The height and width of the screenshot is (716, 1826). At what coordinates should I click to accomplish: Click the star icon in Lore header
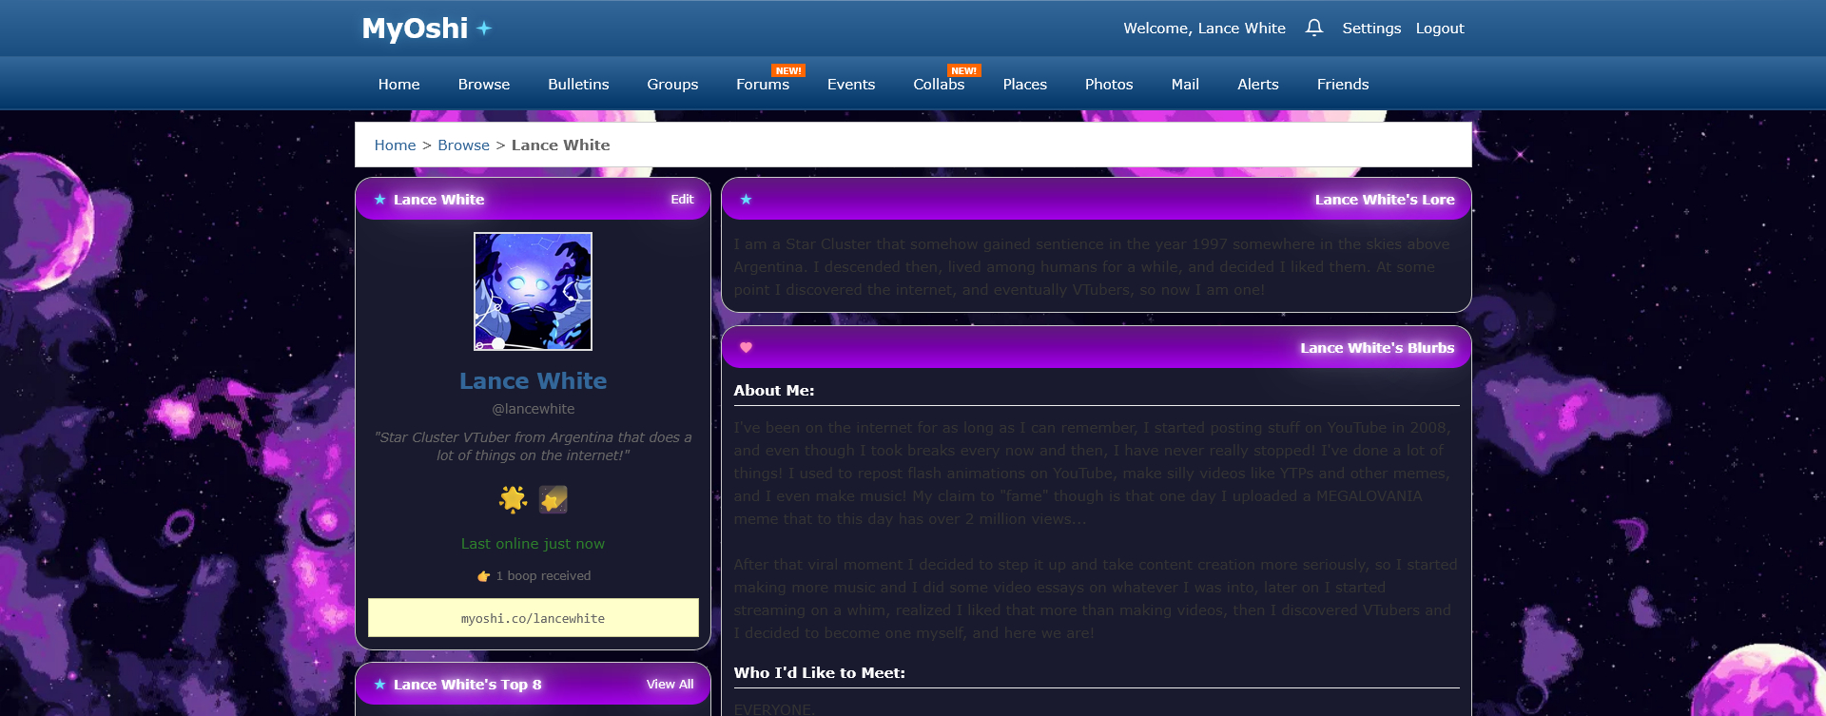pyautogui.click(x=746, y=200)
